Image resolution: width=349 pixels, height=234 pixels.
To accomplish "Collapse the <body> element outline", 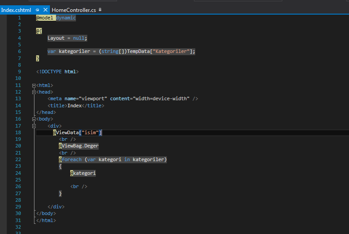I will 34,119.
